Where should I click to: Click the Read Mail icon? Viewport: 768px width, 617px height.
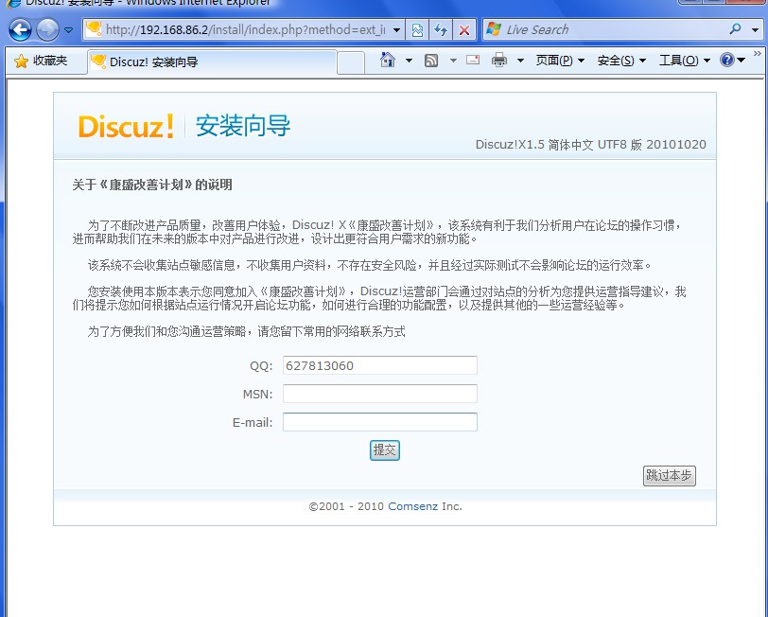point(473,60)
